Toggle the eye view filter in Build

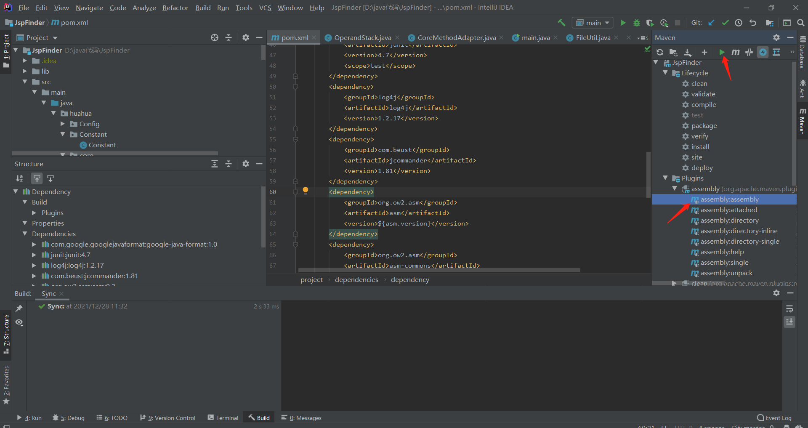coord(19,322)
